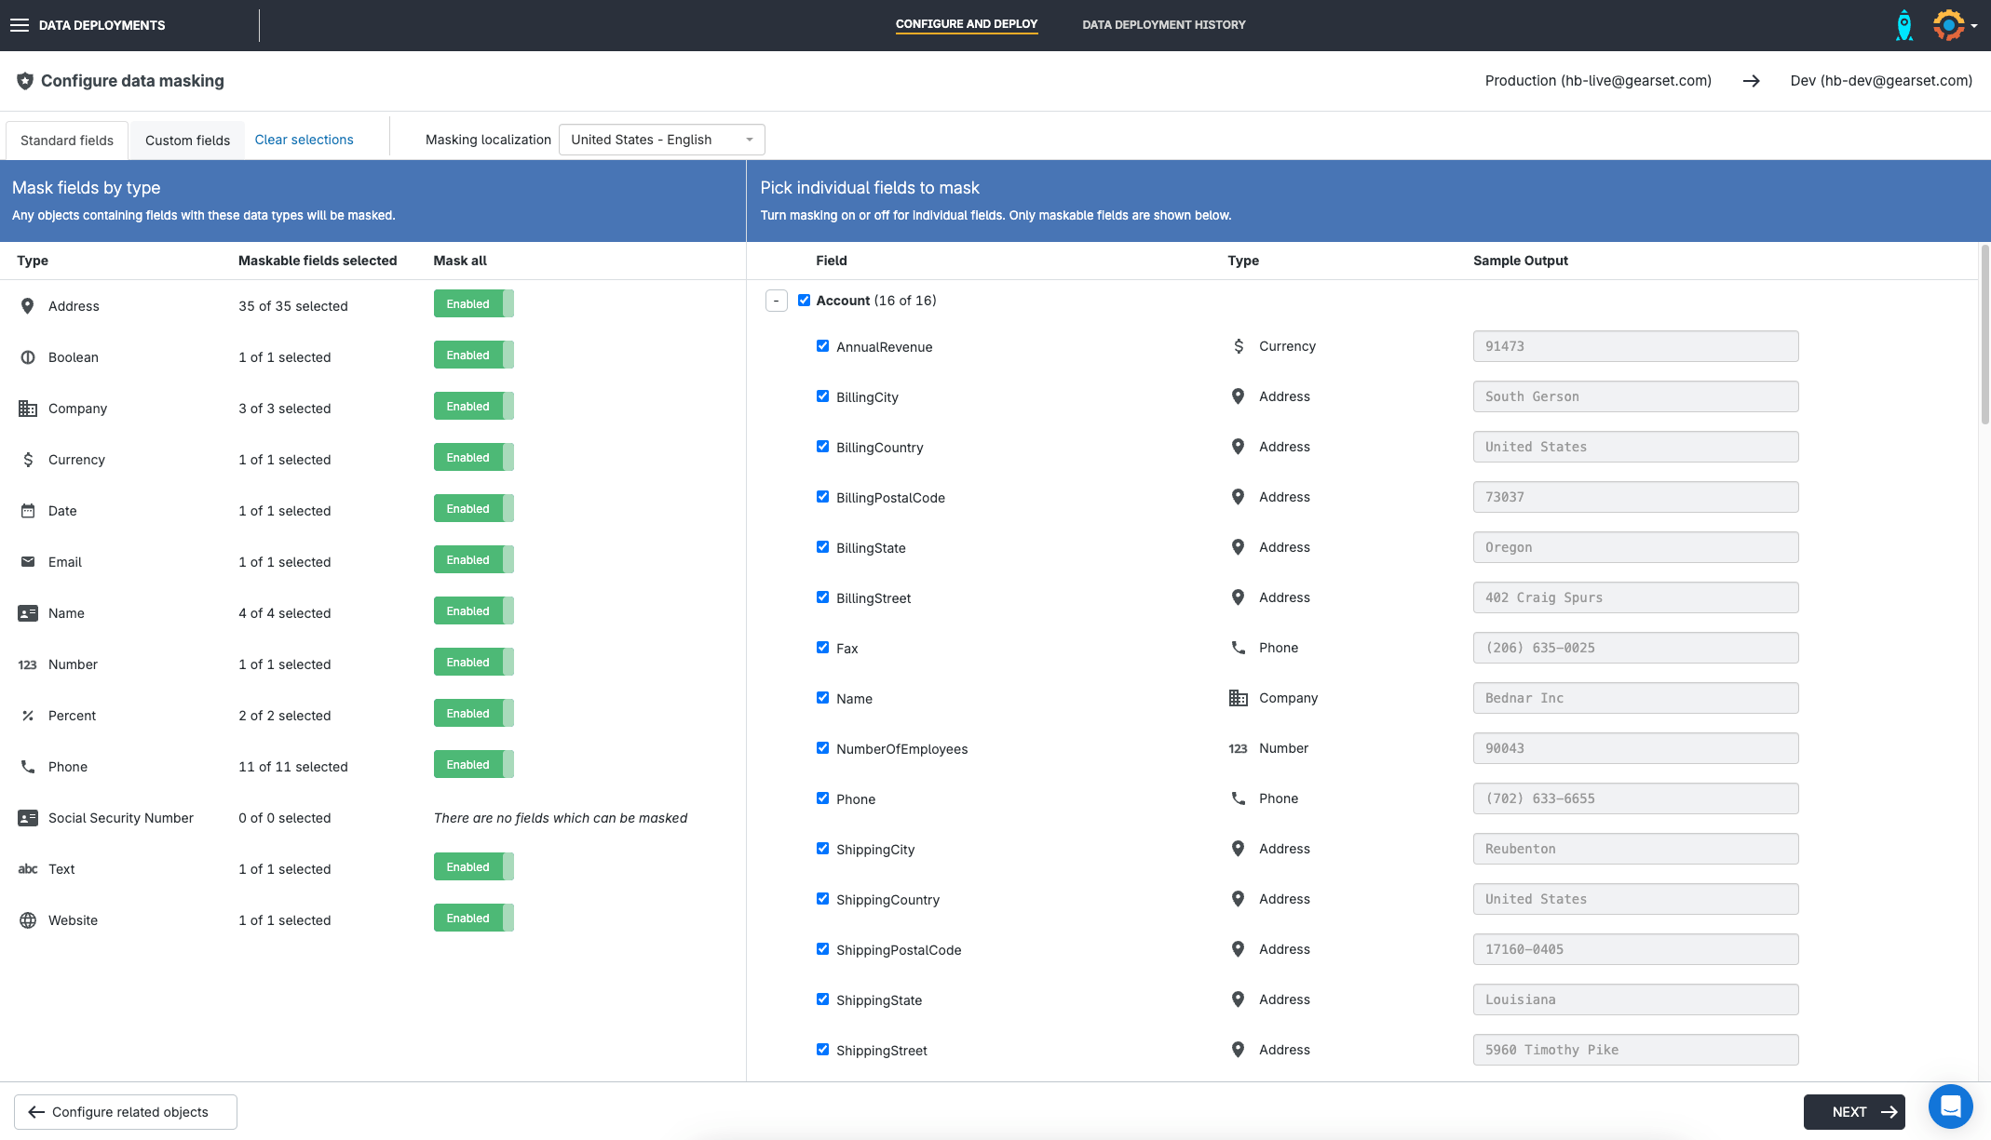Click the Company building type icon
Viewport: 1991px width, 1140px height.
tap(28, 409)
